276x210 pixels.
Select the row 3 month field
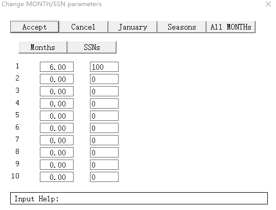point(57,91)
